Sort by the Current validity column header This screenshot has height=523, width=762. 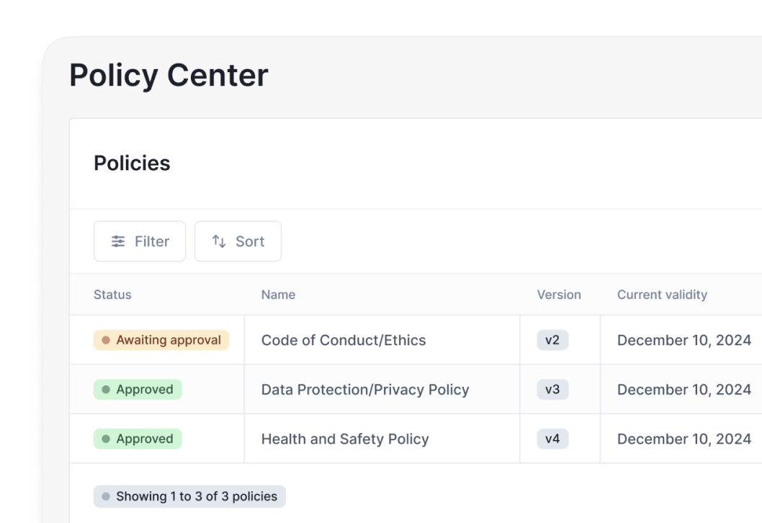pos(662,295)
